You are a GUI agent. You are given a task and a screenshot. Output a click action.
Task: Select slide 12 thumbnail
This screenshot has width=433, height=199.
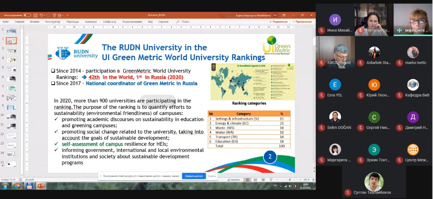click(11, 135)
